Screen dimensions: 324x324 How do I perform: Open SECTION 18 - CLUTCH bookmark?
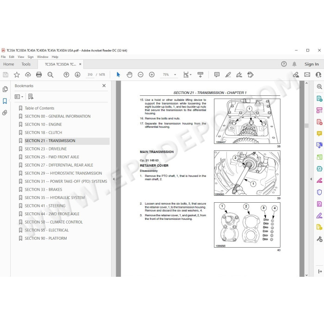pyautogui.click(x=44, y=132)
